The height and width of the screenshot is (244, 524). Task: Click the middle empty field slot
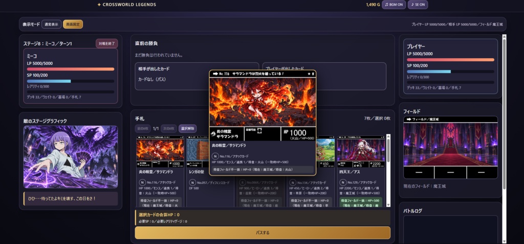(x=450, y=173)
